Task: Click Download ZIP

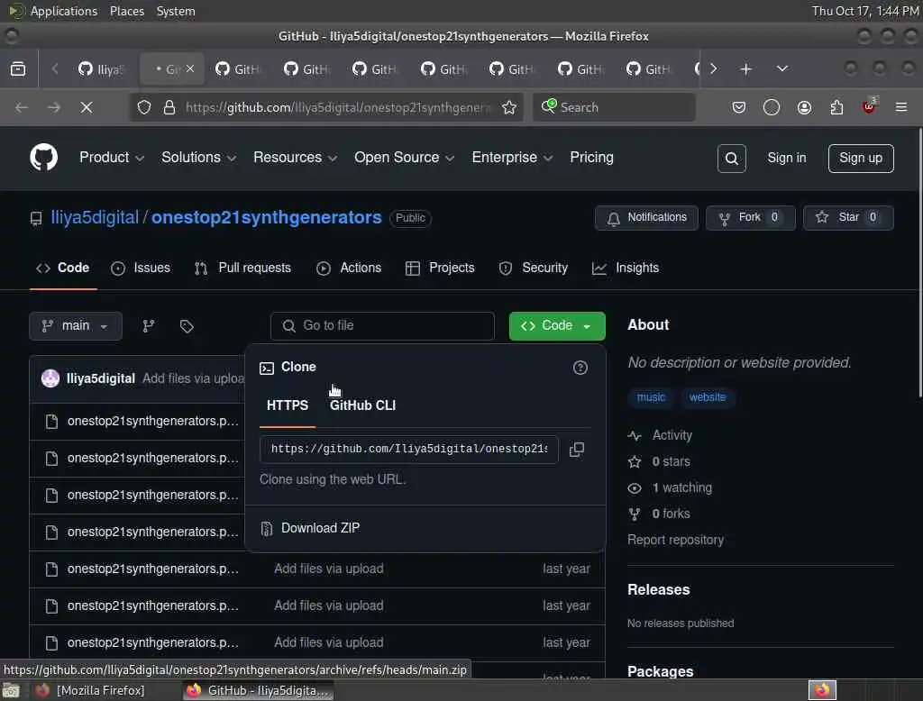Action: [320, 528]
